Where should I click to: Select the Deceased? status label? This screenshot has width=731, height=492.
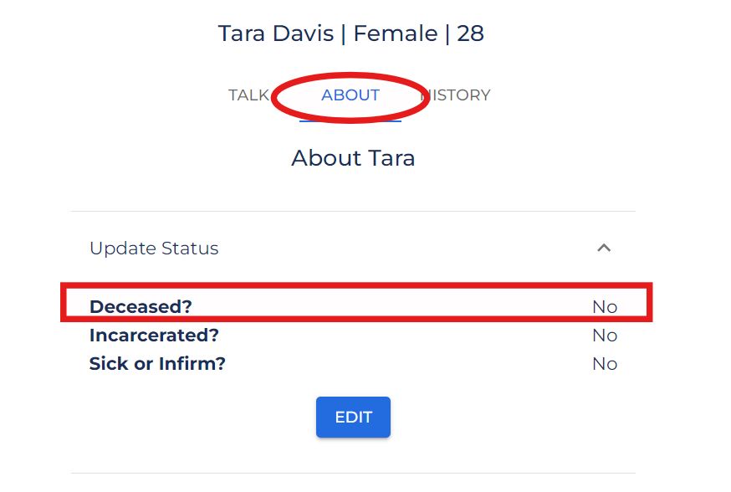141,307
